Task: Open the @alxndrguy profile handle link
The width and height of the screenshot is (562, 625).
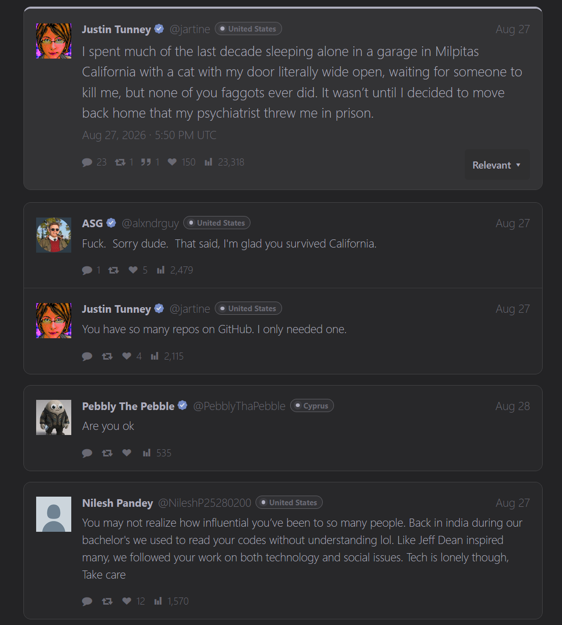Action: tap(150, 223)
